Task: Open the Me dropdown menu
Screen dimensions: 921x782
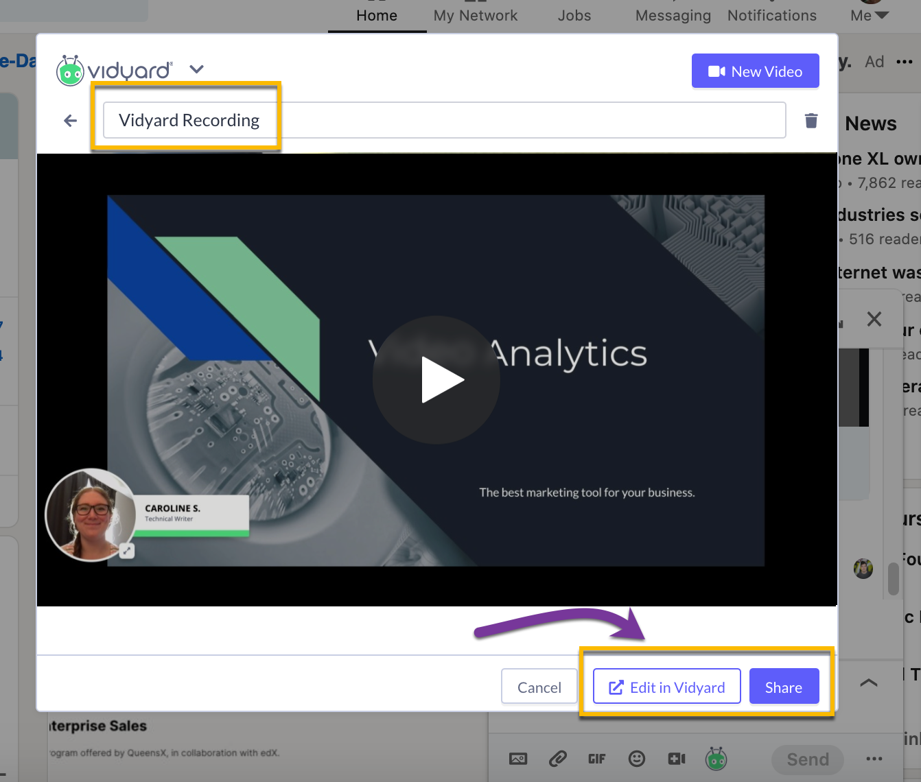Action: tap(869, 15)
